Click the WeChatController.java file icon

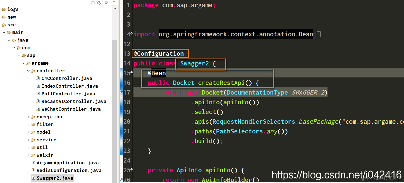click(38, 109)
